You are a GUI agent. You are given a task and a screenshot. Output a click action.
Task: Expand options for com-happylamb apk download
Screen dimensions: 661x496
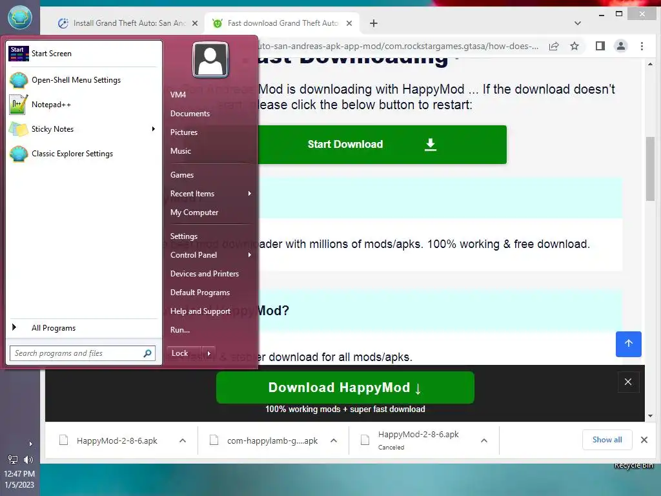point(334,440)
